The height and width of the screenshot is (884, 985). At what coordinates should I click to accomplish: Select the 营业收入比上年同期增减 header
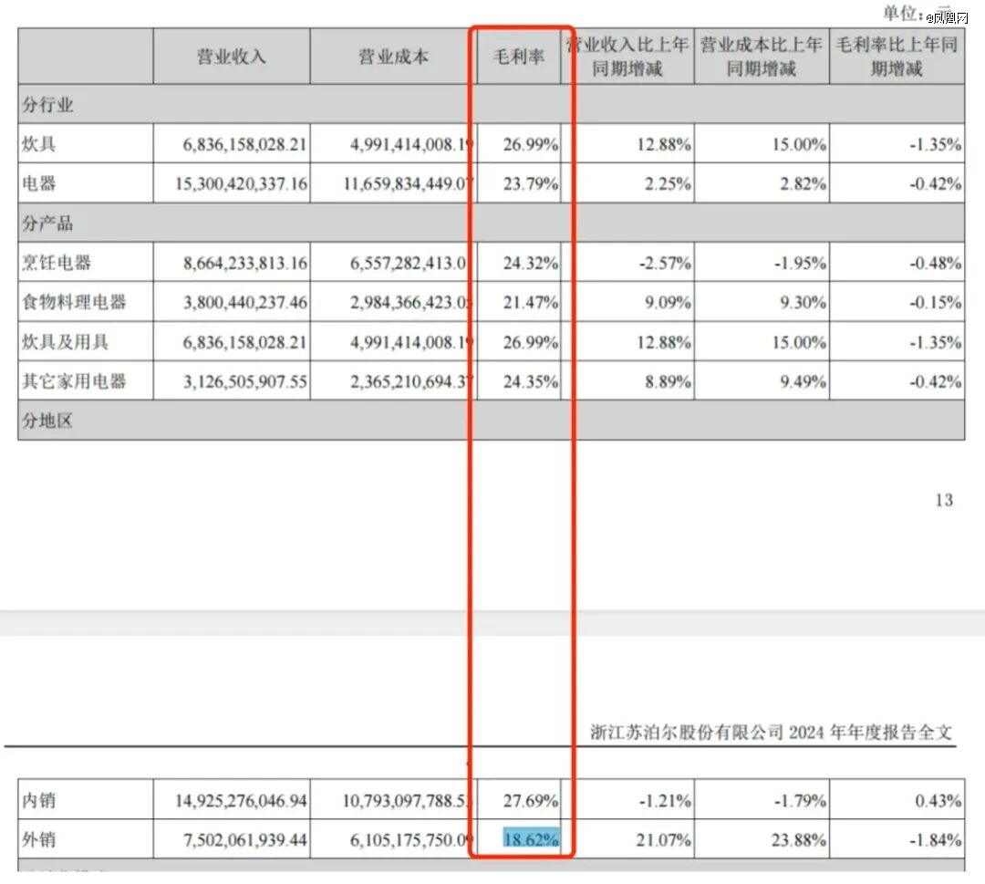(x=628, y=56)
